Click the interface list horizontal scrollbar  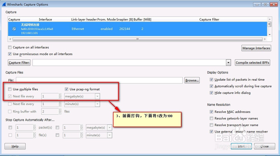137,39
